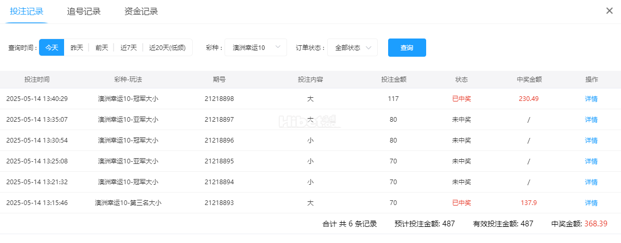Pick the 前天 time range
Viewport: 621px width, 243px height.
[x=102, y=47]
